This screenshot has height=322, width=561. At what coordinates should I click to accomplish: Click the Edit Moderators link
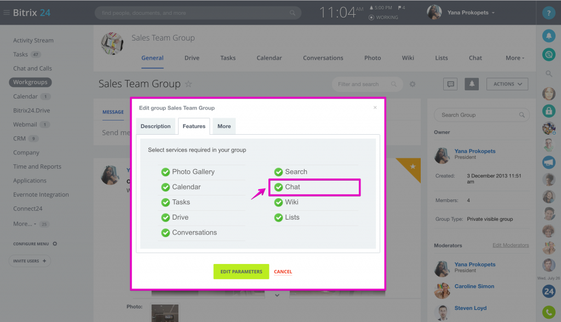coord(511,245)
